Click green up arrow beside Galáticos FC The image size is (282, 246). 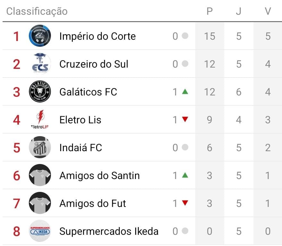(185, 92)
